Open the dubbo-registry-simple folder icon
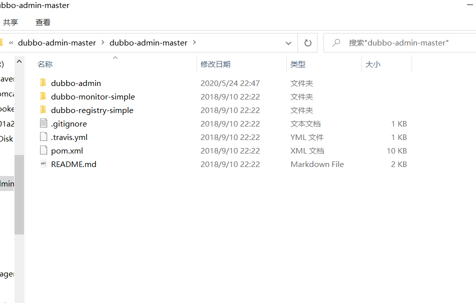 coord(43,110)
